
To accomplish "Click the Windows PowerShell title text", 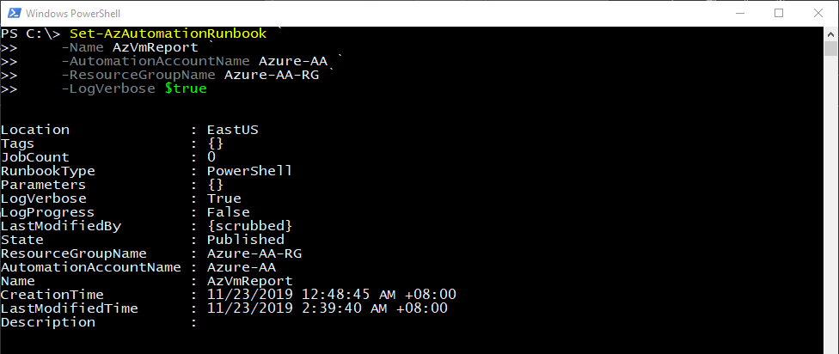I will click(72, 13).
